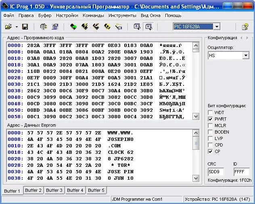Open the Правка menu
Image resolution: width=255 pixels, height=204 pixels.
[x=26, y=15]
